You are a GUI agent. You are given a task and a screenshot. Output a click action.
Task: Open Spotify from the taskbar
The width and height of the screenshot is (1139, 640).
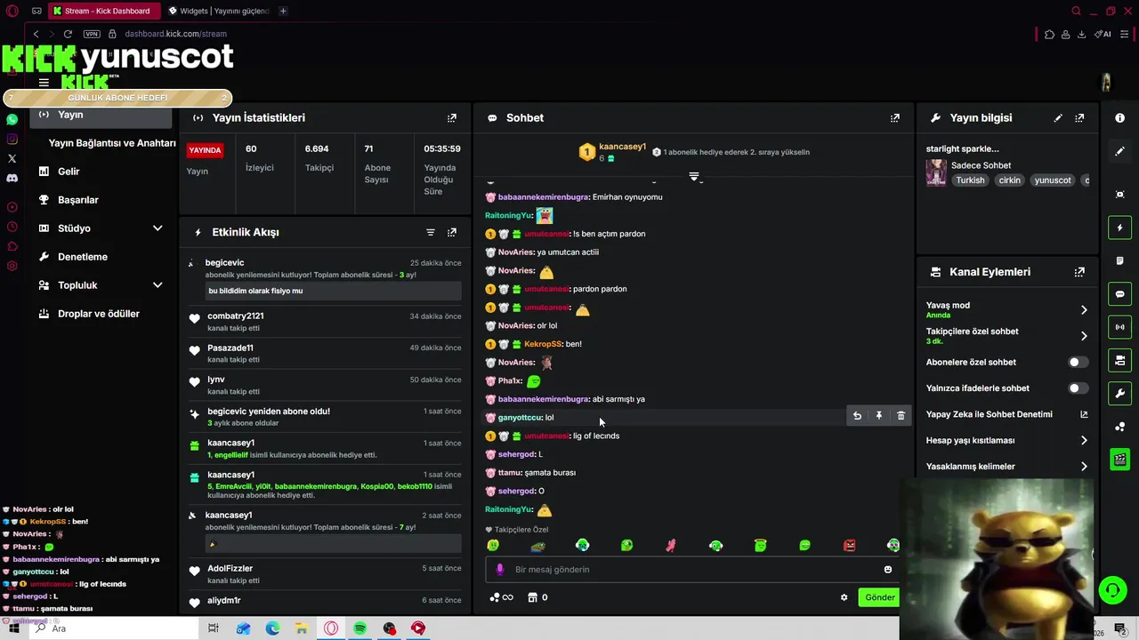360,628
